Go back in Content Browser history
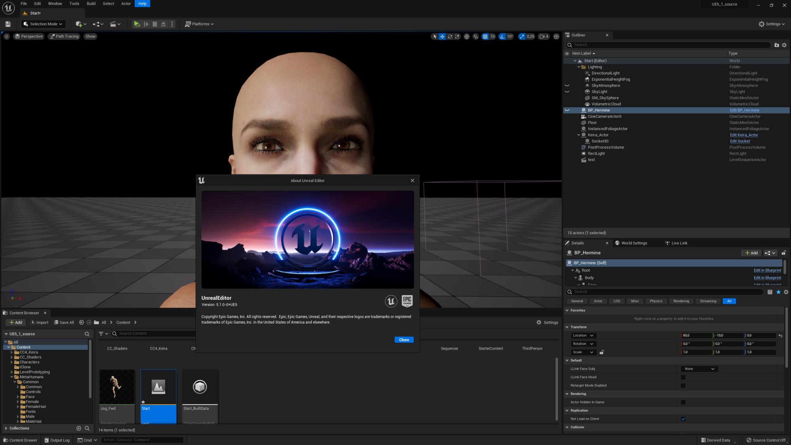This screenshot has width=791, height=445. [x=81, y=322]
